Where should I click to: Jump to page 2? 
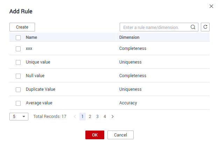(x=90, y=117)
